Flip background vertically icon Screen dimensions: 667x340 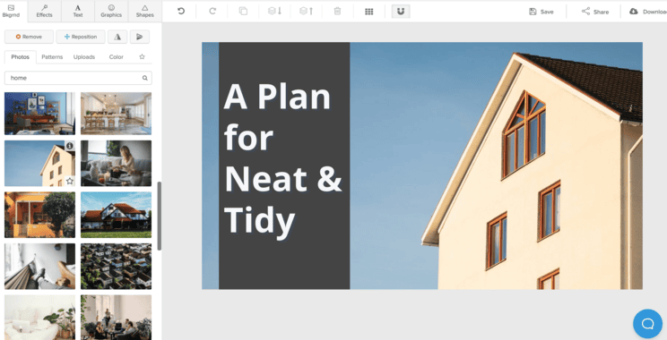point(140,37)
